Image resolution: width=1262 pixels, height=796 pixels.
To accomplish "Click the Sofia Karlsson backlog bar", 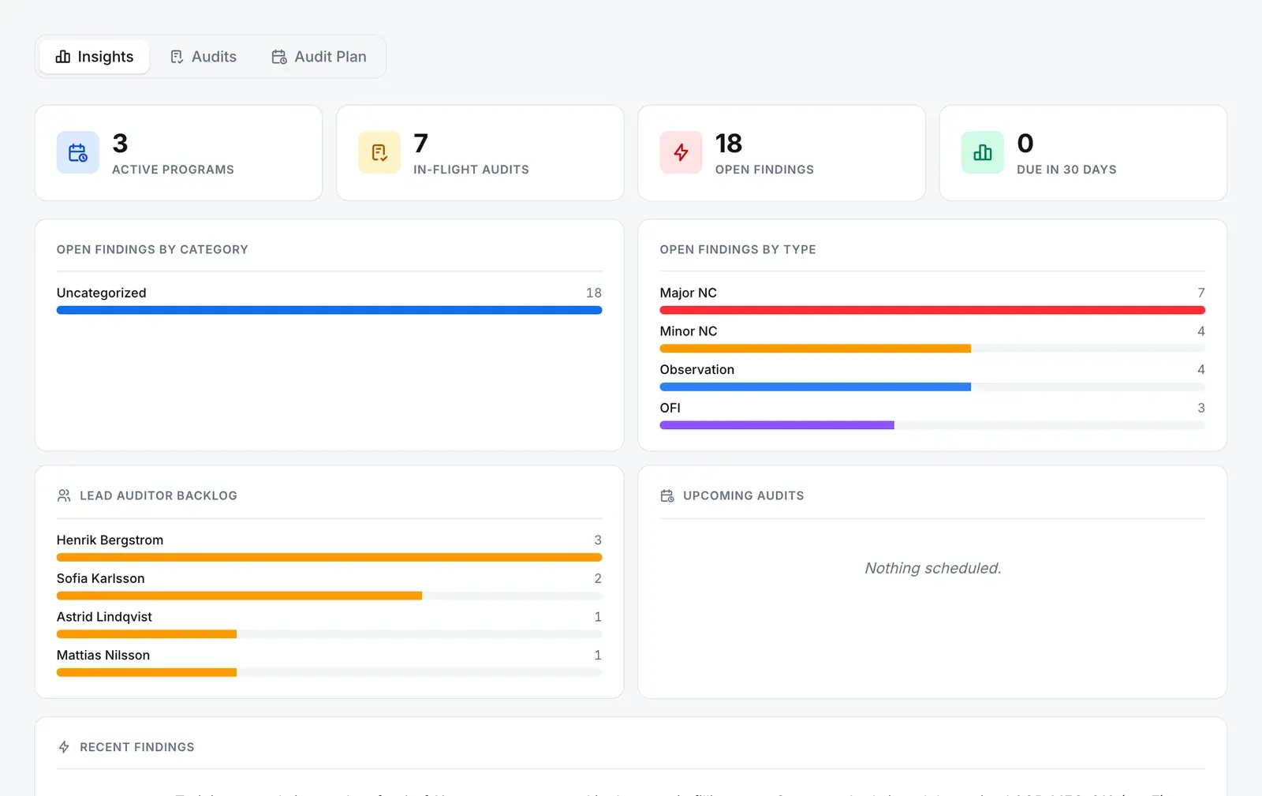I will pyautogui.click(x=239, y=596).
